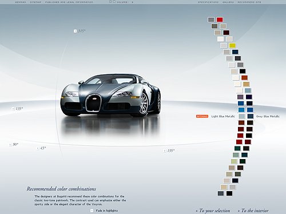
Task: Click Recommend Site in the top bar
Action: point(249,2)
